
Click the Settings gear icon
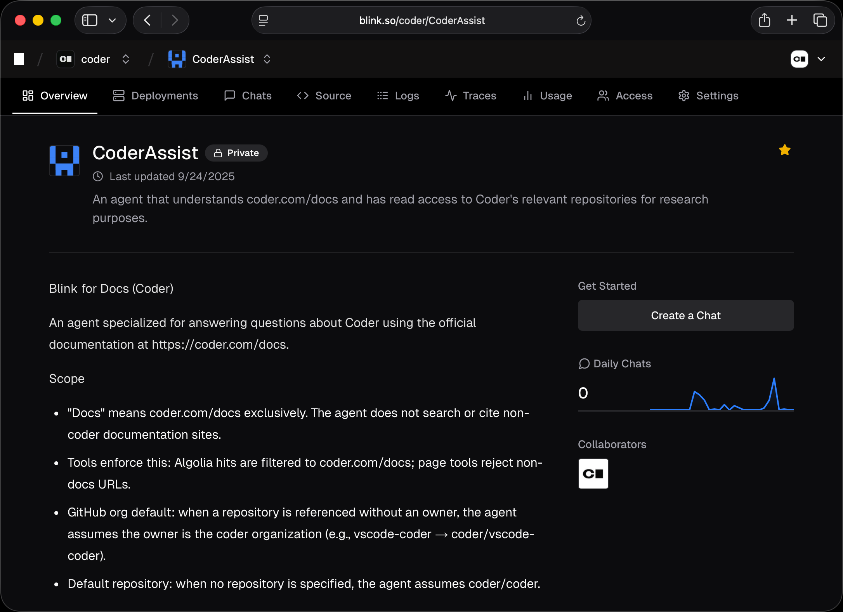pyautogui.click(x=683, y=96)
